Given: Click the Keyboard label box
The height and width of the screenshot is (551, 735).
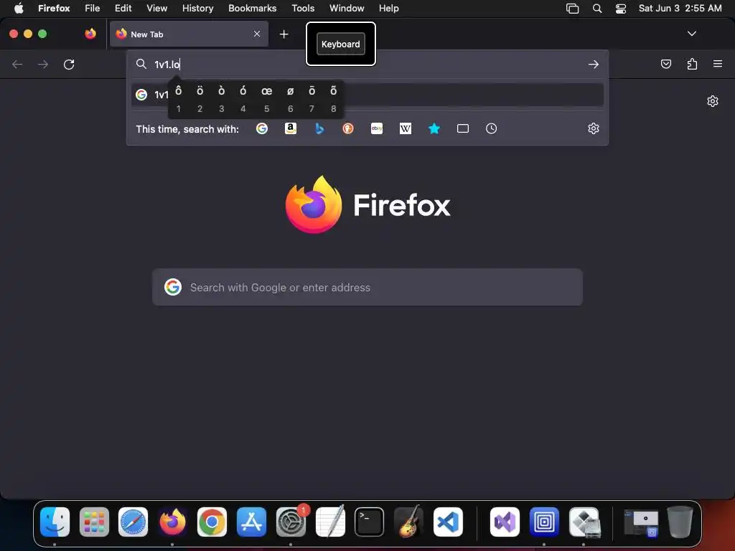Looking at the screenshot, I should (341, 44).
